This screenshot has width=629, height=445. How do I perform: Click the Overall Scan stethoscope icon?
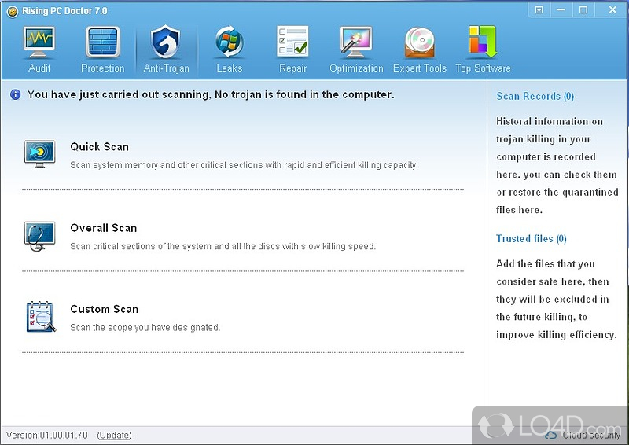tap(39, 235)
